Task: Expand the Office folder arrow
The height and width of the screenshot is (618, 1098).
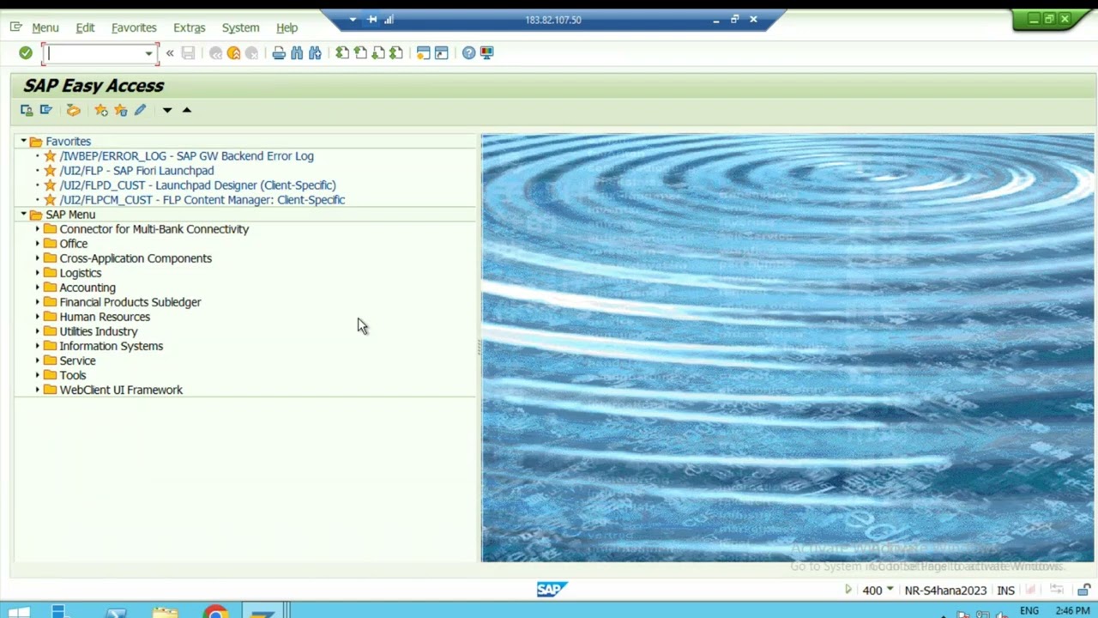Action: [38, 244]
